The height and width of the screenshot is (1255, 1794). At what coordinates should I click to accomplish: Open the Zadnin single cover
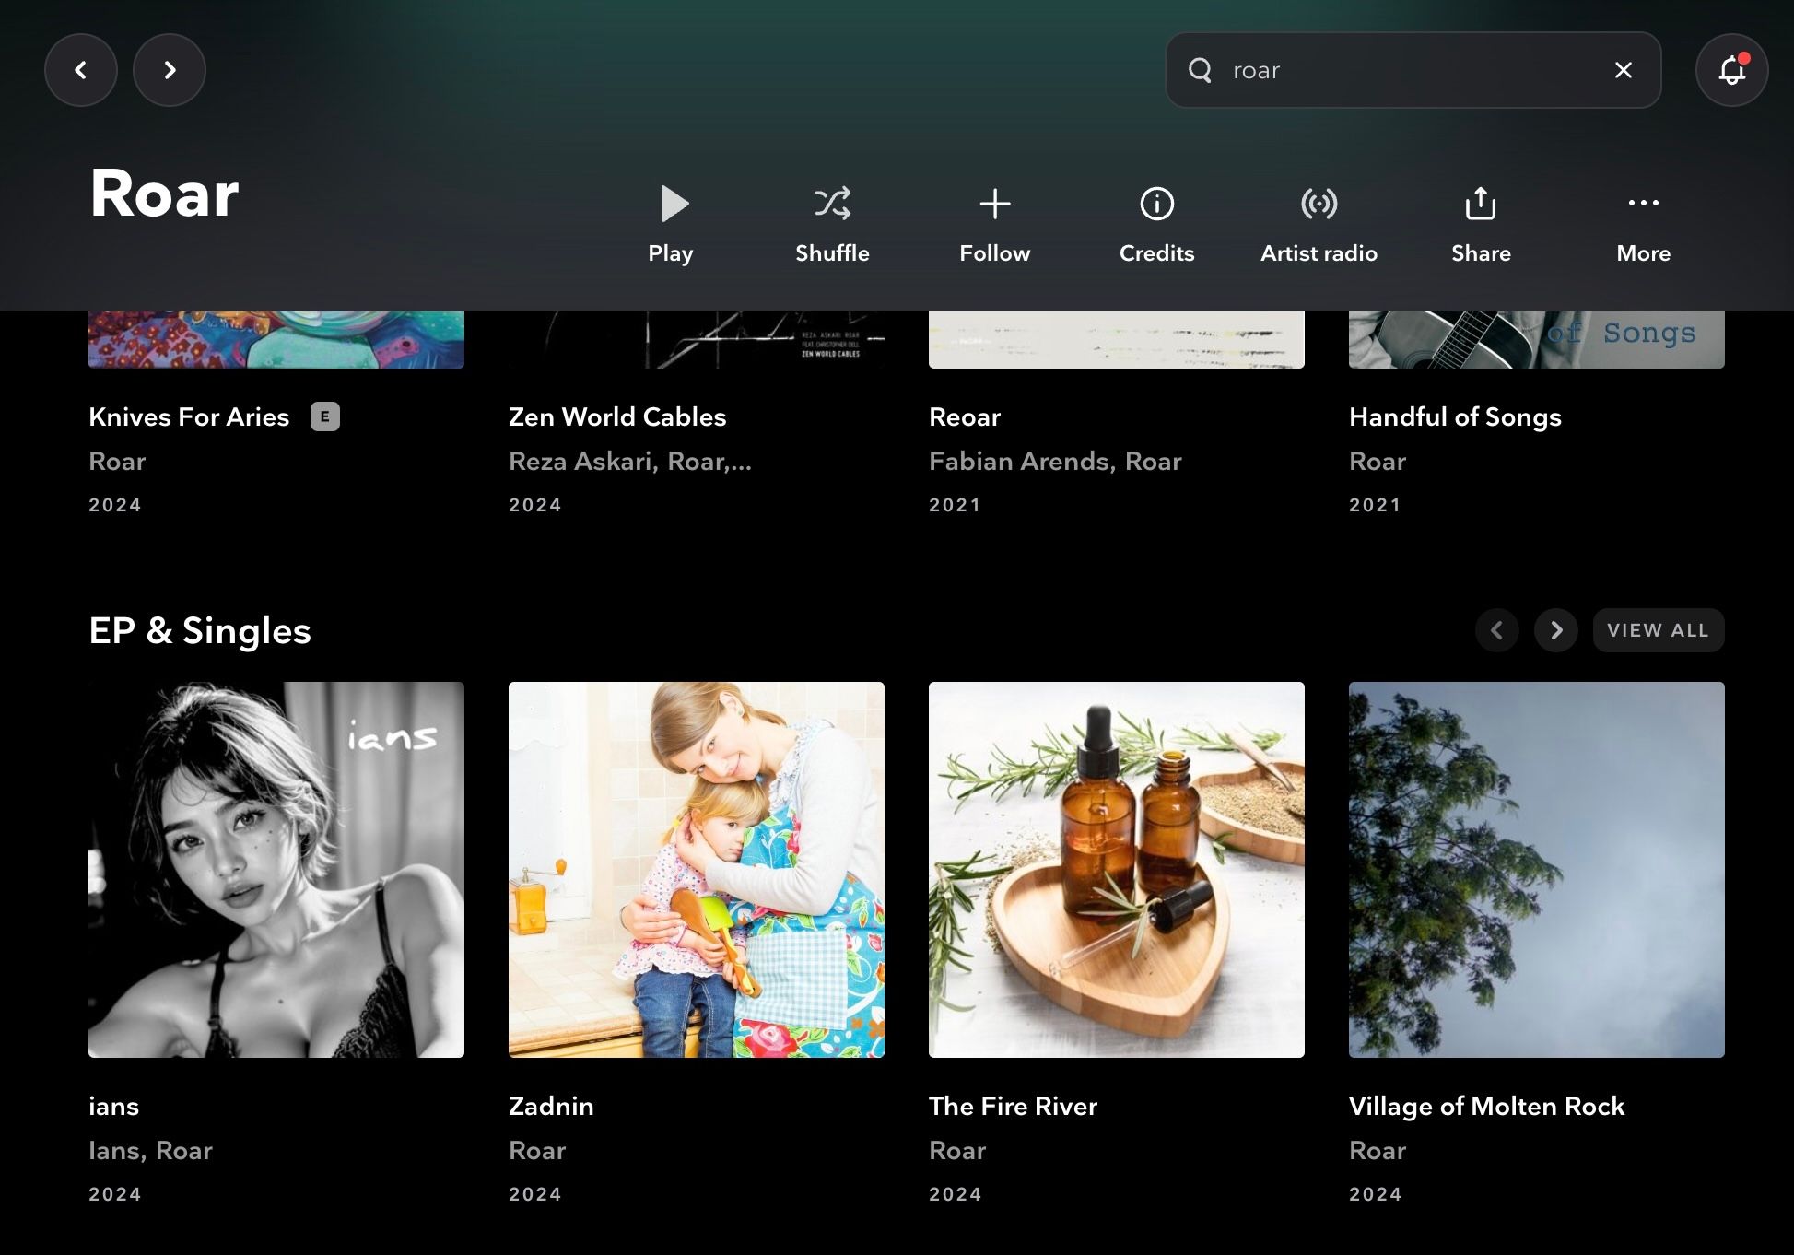coord(697,870)
